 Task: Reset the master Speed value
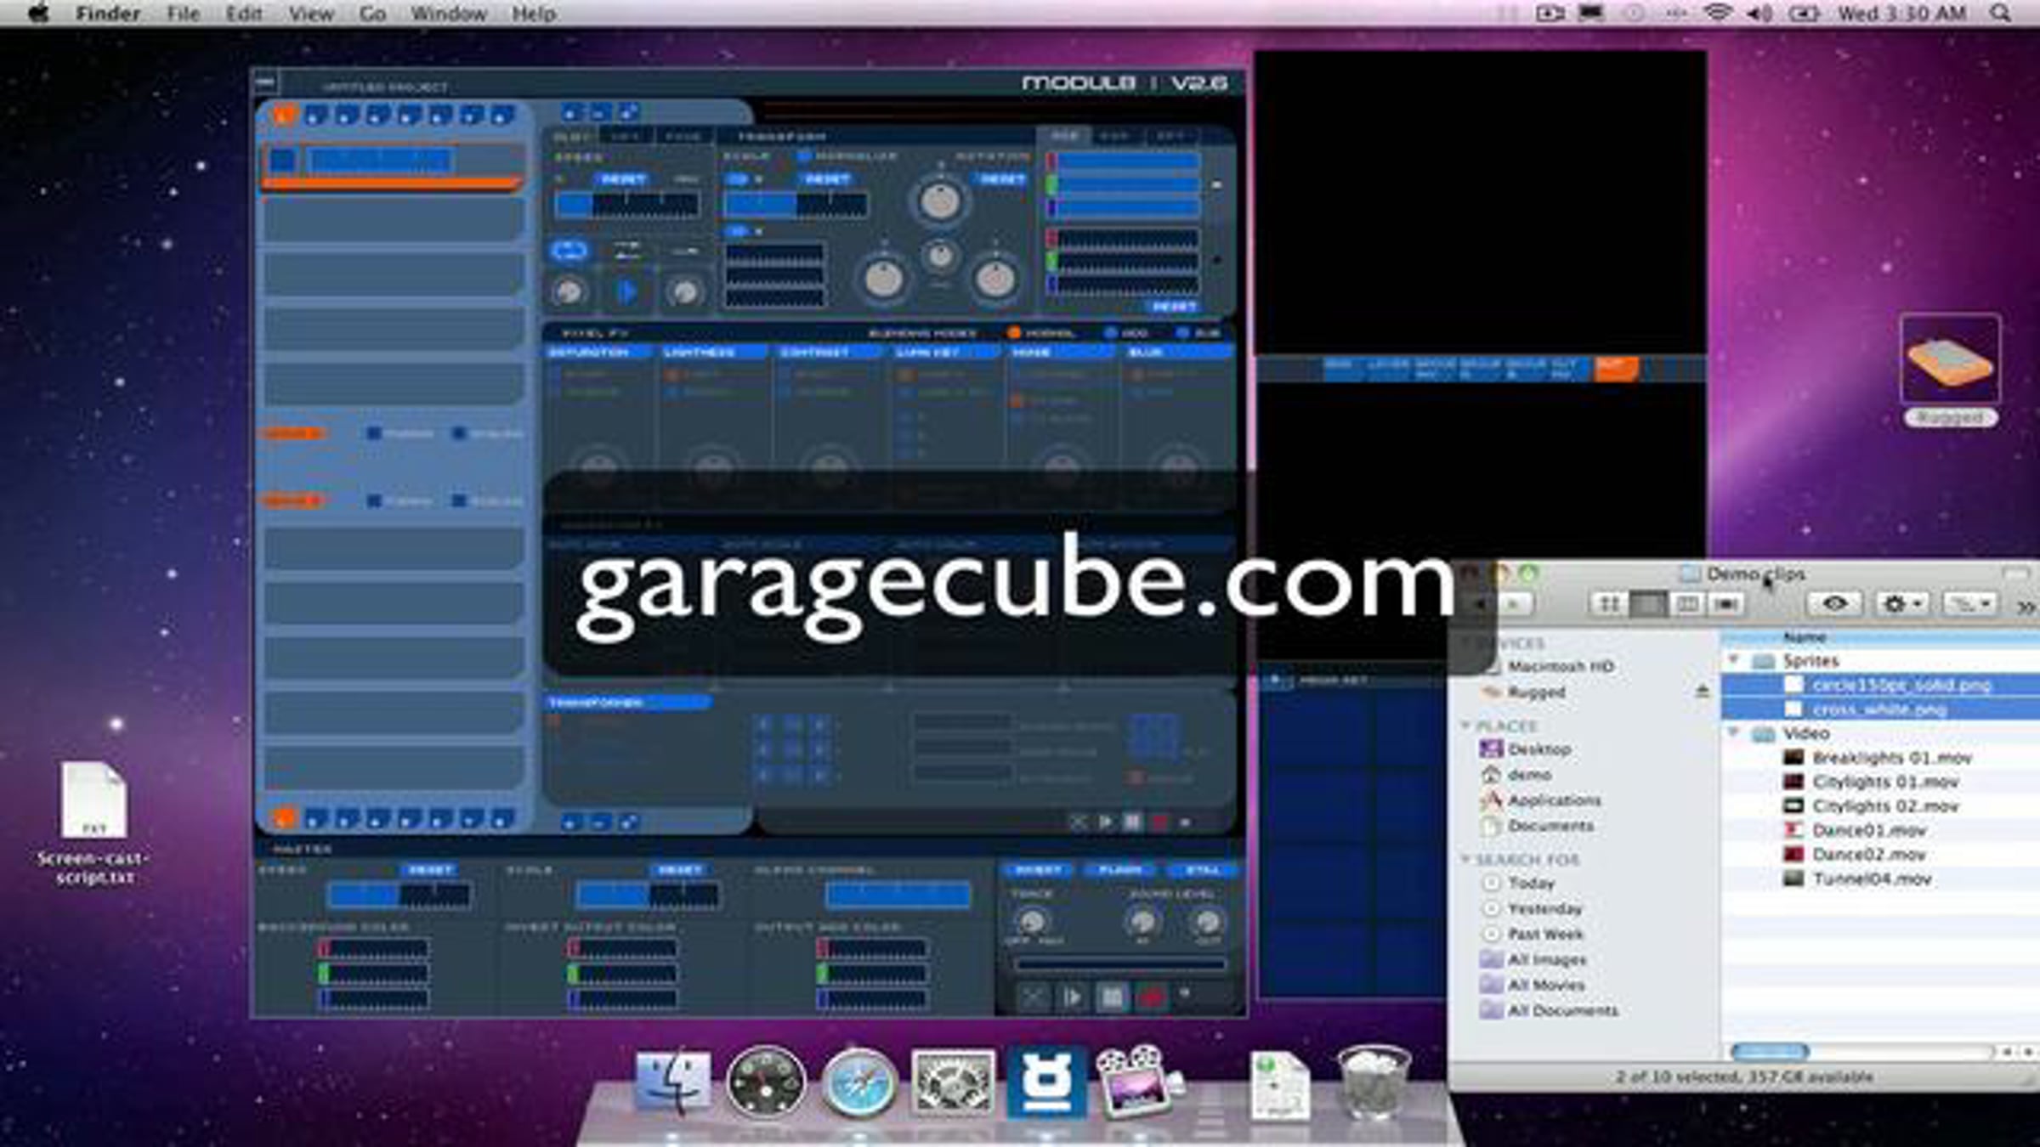430,870
